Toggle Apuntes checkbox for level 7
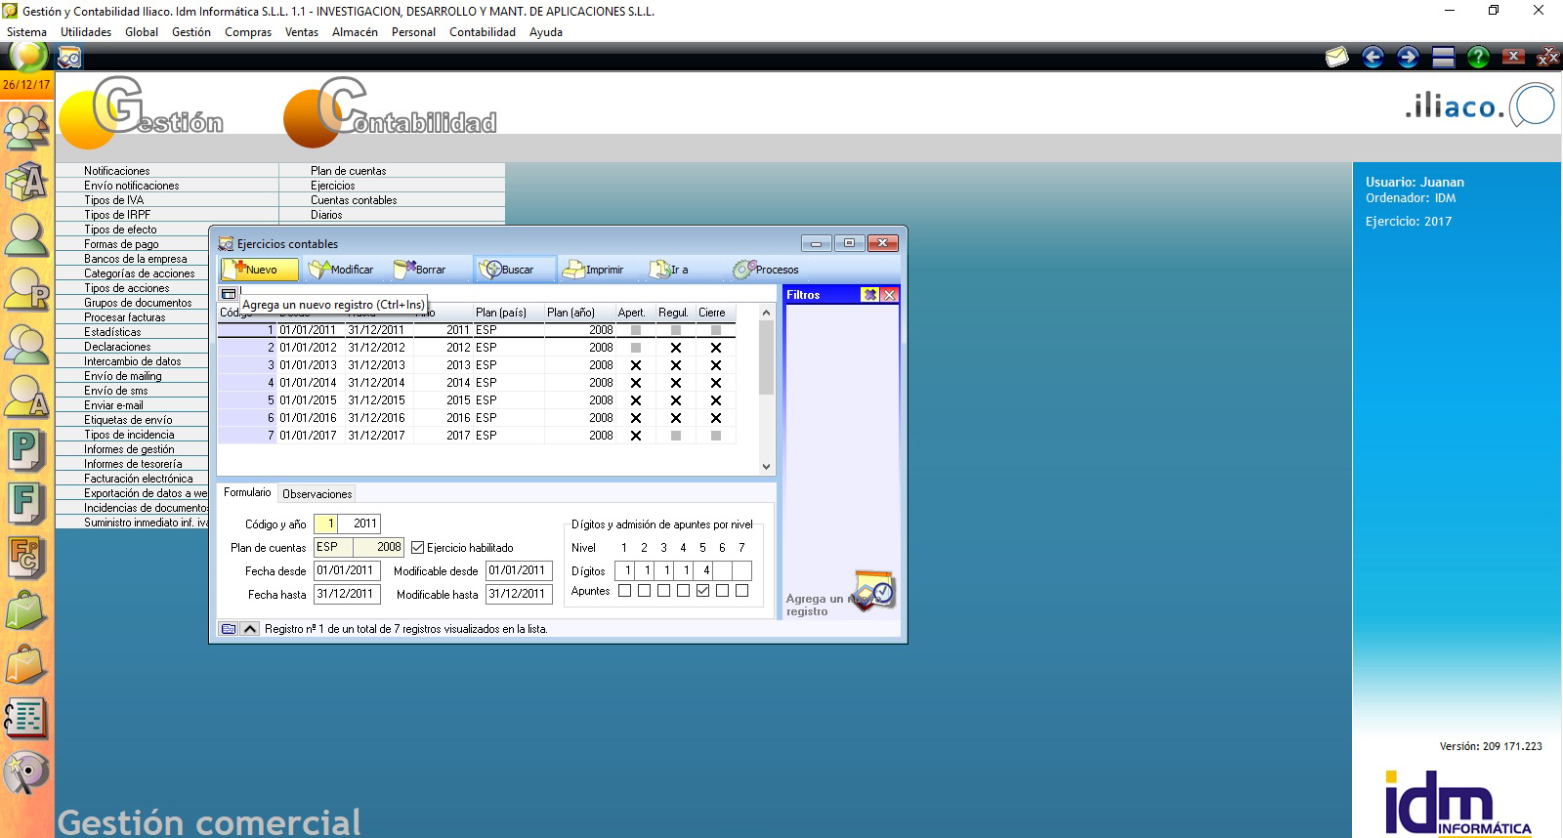1563x838 pixels. click(741, 590)
